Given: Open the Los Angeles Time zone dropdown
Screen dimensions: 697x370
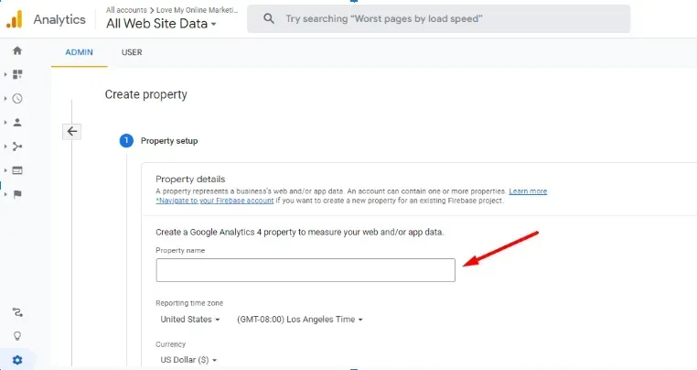Looking at the screenshot, I should [x=300, y=320].
